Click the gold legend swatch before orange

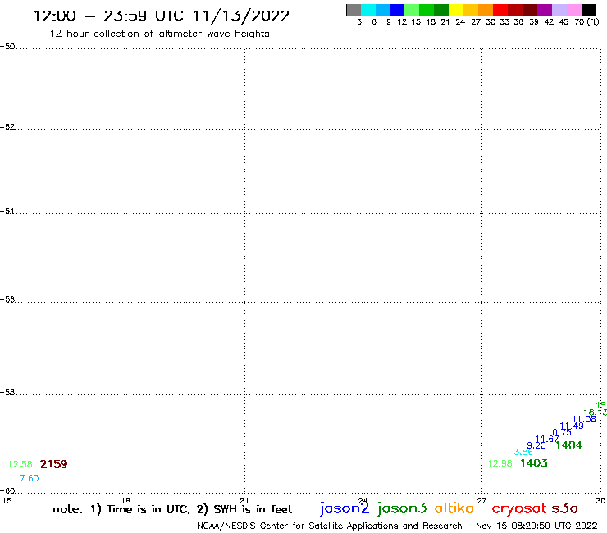(471, 10)
